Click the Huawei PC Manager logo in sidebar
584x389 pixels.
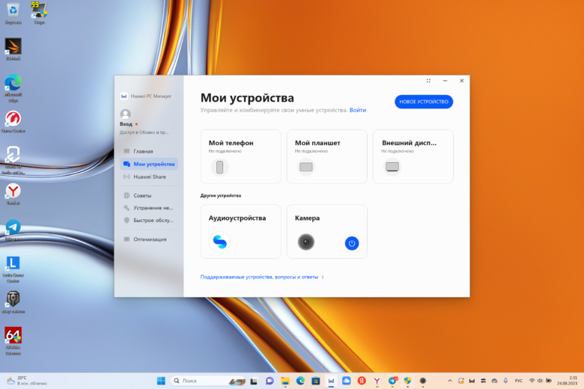point(124,96)
